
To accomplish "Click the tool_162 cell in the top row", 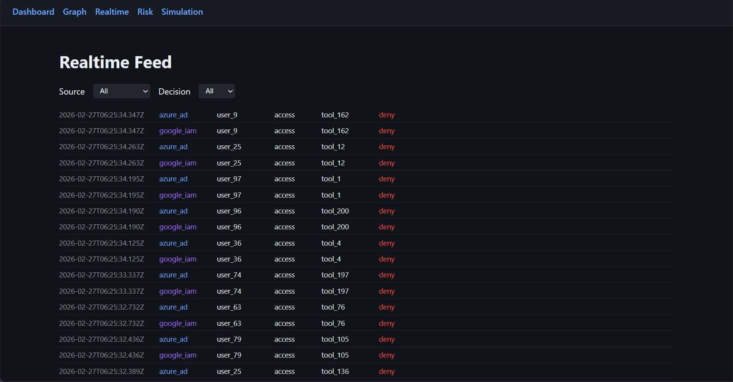I will point(335,115).
